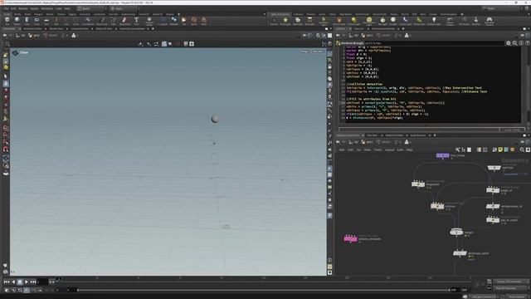Screen dimensions: 531x299
Task: Open the Main radial menu dropdown
Action: [x=124, y=8]
